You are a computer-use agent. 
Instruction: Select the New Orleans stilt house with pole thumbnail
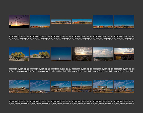[x=61, y=87]
